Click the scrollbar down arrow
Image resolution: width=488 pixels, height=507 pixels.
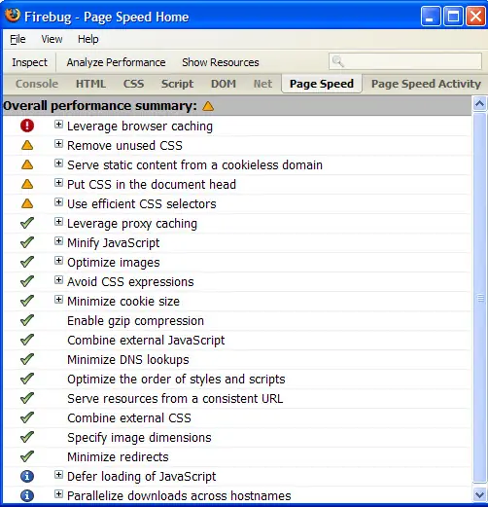pos(479,495)
